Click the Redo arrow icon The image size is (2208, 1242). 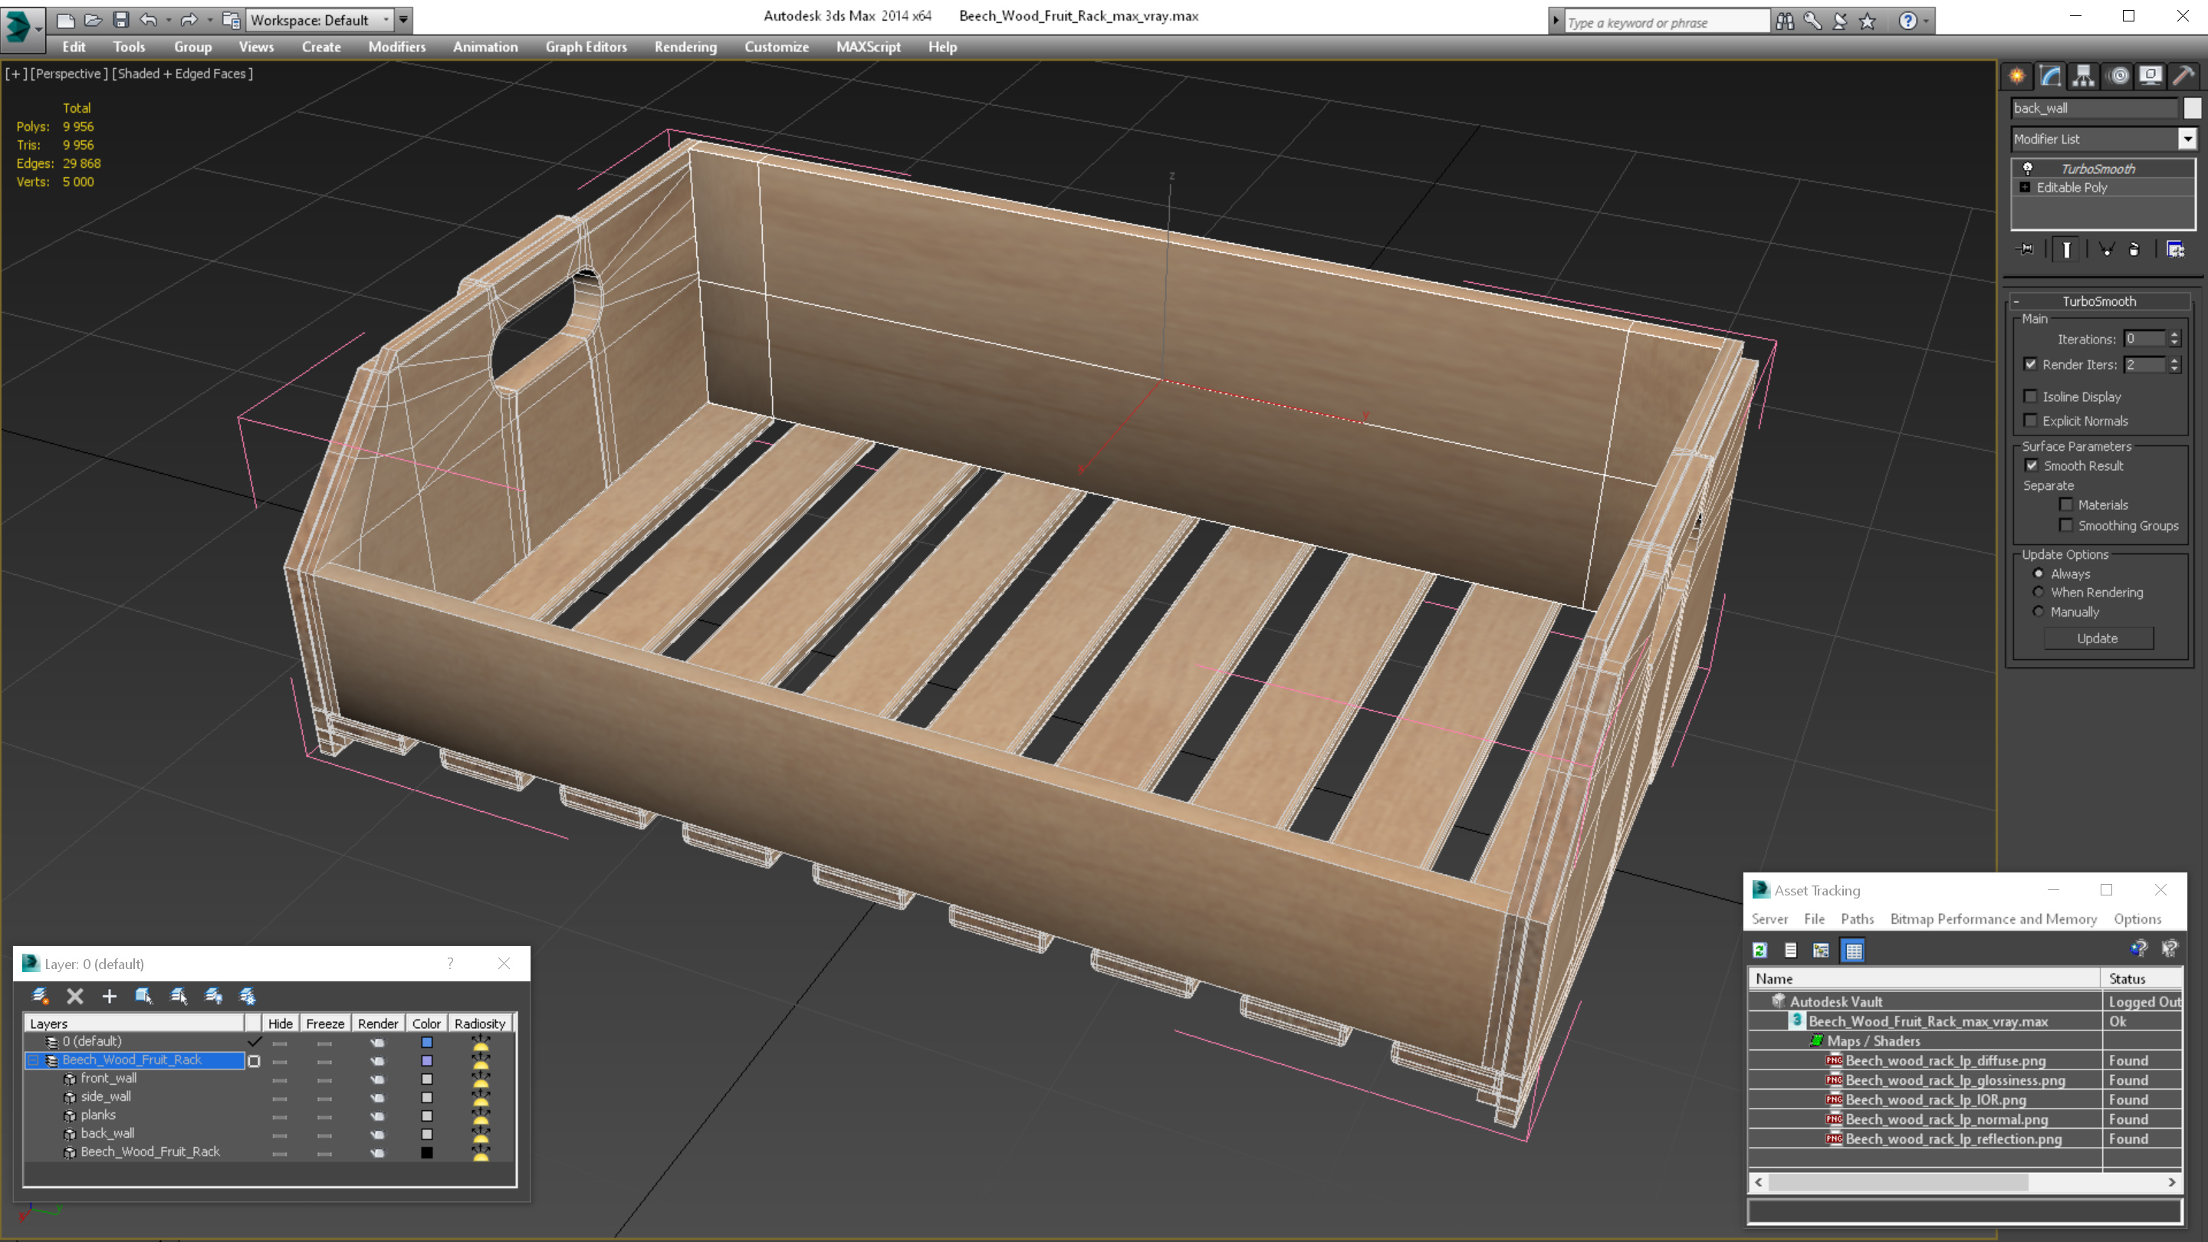point(189,20)
